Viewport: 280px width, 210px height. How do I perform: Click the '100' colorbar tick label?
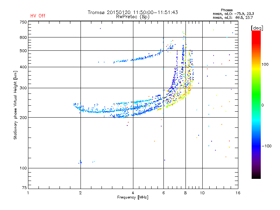point(265,64)
